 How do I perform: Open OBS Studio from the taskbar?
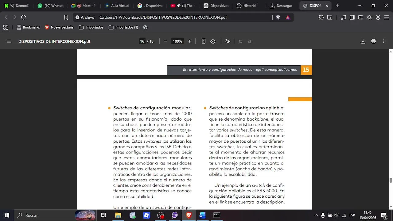[x=161, y=215]
